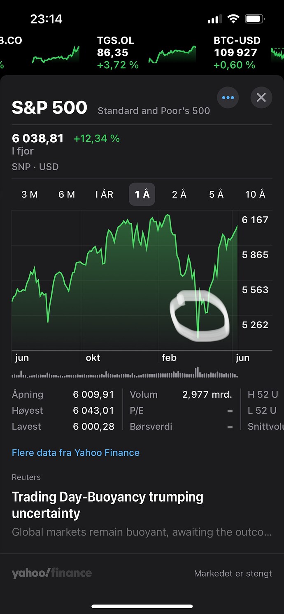Tap the SNP · USD exchange label
Viewport: 284px width, 614px height.
(35, 167)
